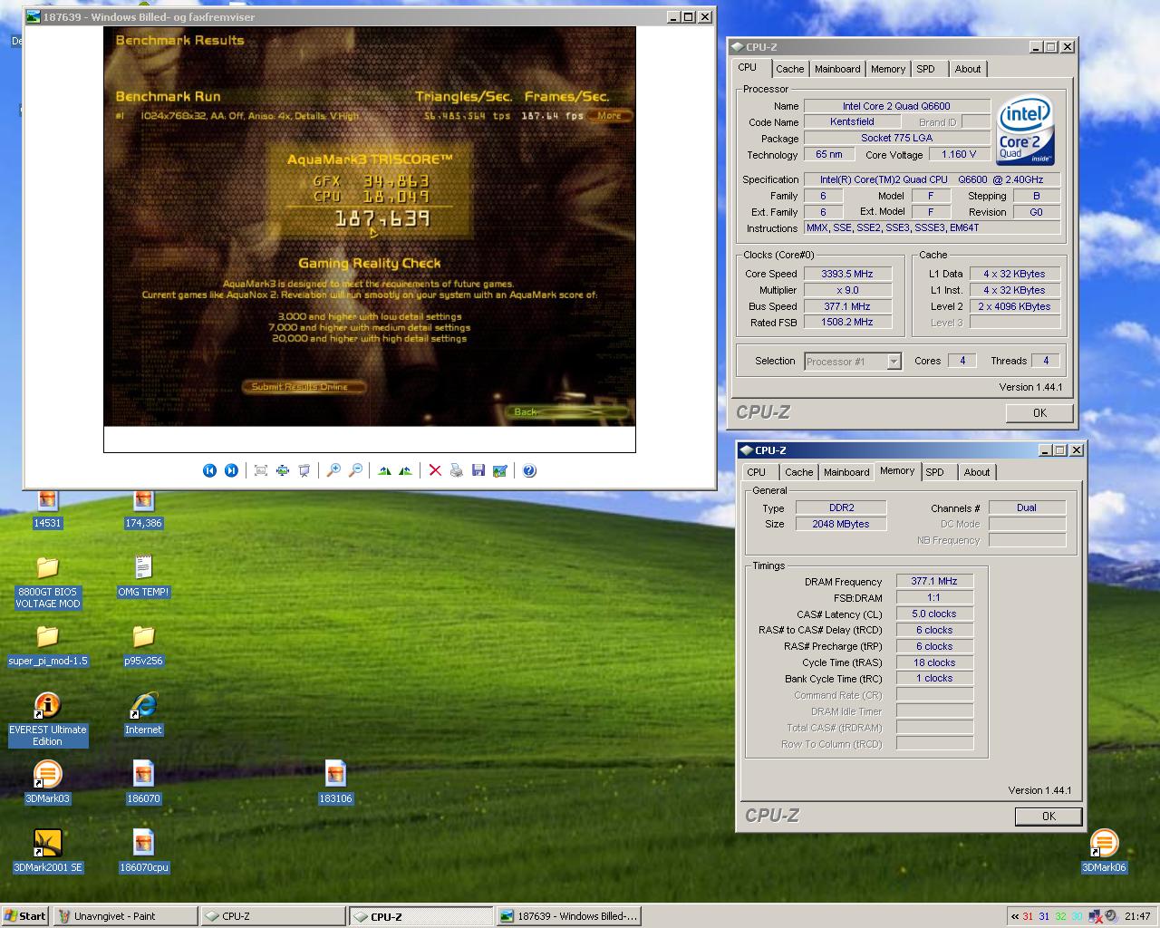1160x928 pixels.
Task: Click the Core Voltage 1.160 V value
Action: (959, 155)
